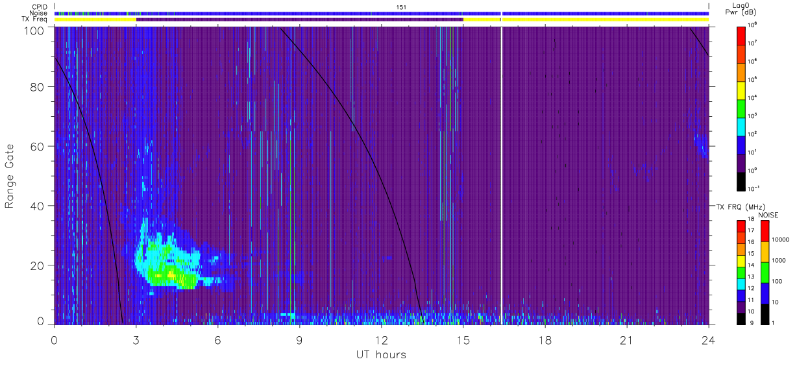The width and height of the screenshot is (797, 368).
Task: Click the "80" tick on the Range Gate axis
Action: tap(38, 87)
